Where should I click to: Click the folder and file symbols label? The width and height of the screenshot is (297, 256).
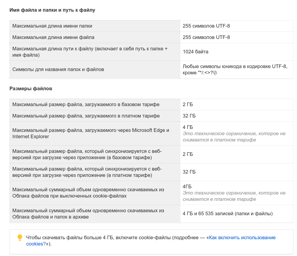(x=58, y=70)
